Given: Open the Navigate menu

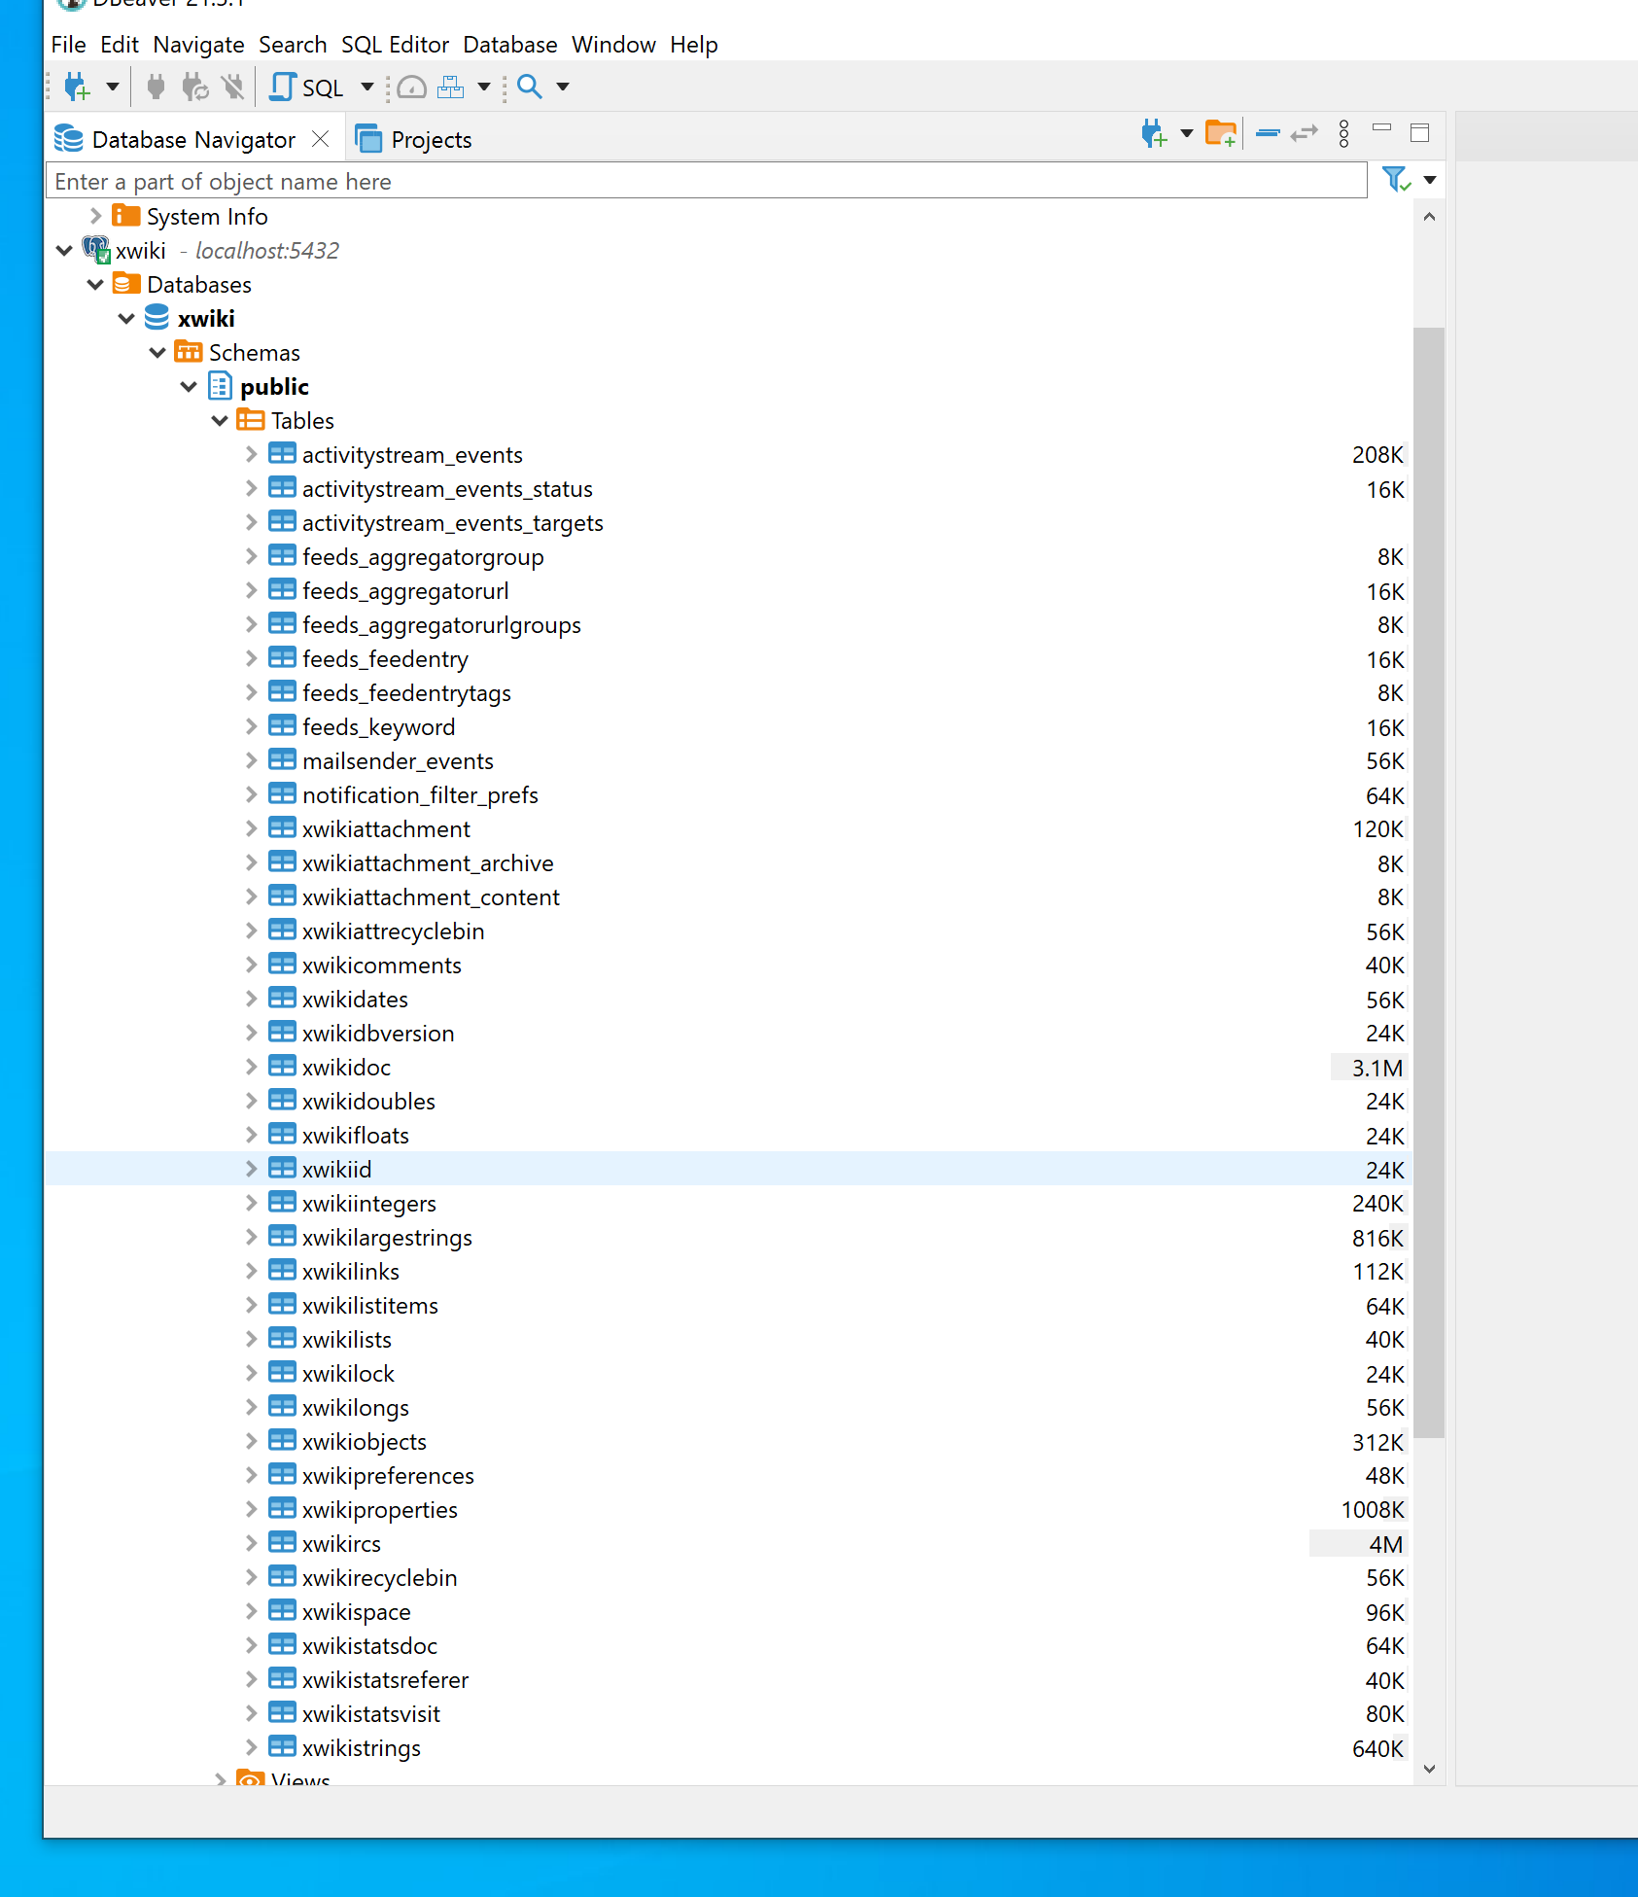Looking at the screenshot, I should pyautogui.click(x=198, y=45).
